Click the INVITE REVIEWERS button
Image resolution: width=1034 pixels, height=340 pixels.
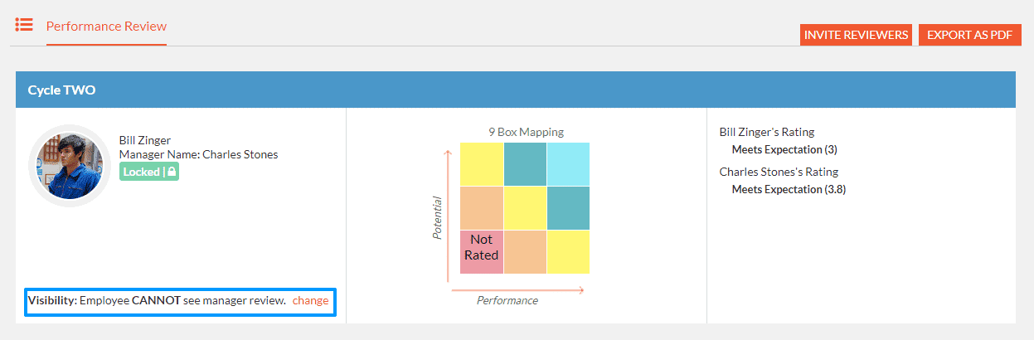coord(856,35)
